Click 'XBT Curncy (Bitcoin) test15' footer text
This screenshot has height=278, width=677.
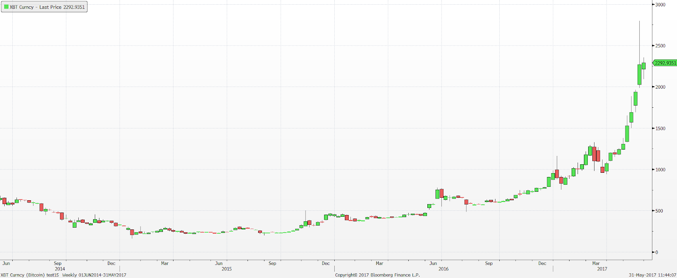pos(30,275)
